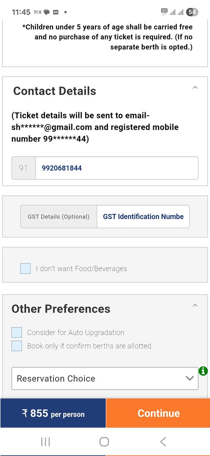Select the GST Details (Optional) tab

[x=59, y=217]
